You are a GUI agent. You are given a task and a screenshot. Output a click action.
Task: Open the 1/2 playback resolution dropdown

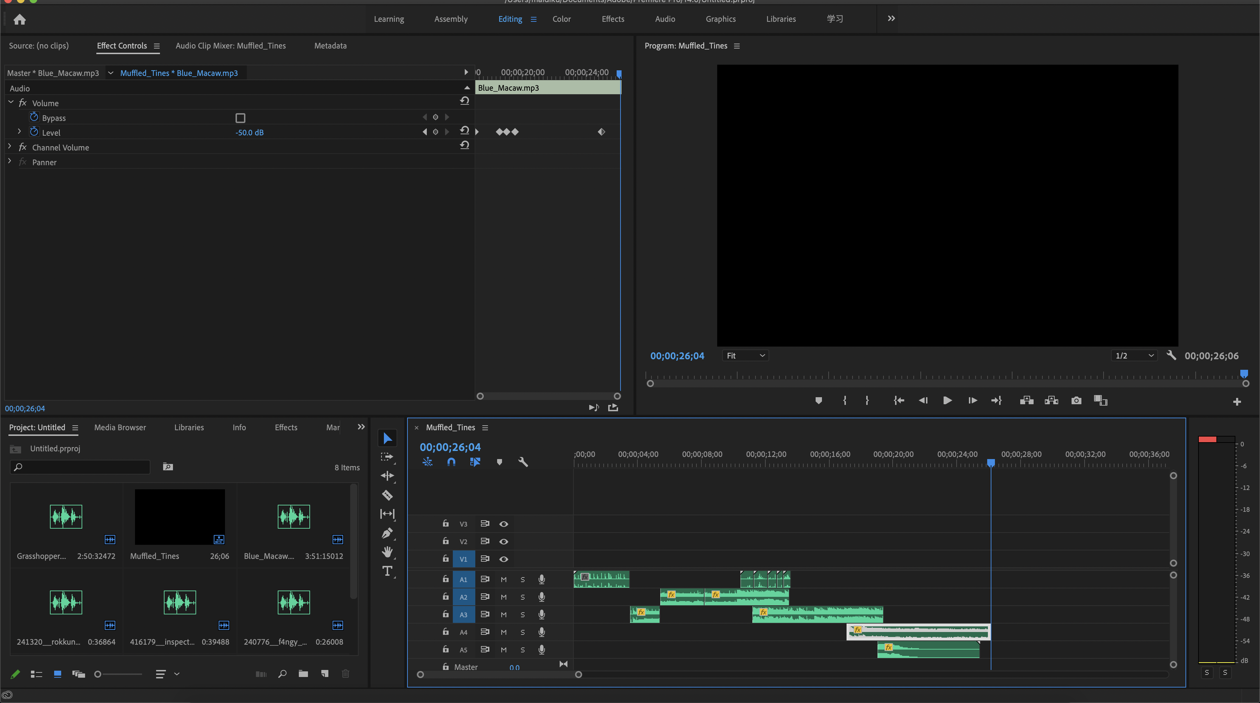pyautogui.click(x=1134, y=355)
